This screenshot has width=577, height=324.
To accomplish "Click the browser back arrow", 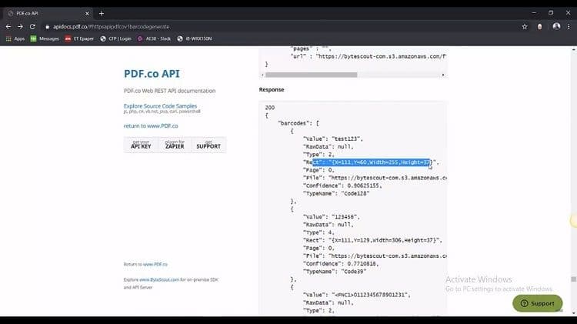I will click(x=9, y=25).
